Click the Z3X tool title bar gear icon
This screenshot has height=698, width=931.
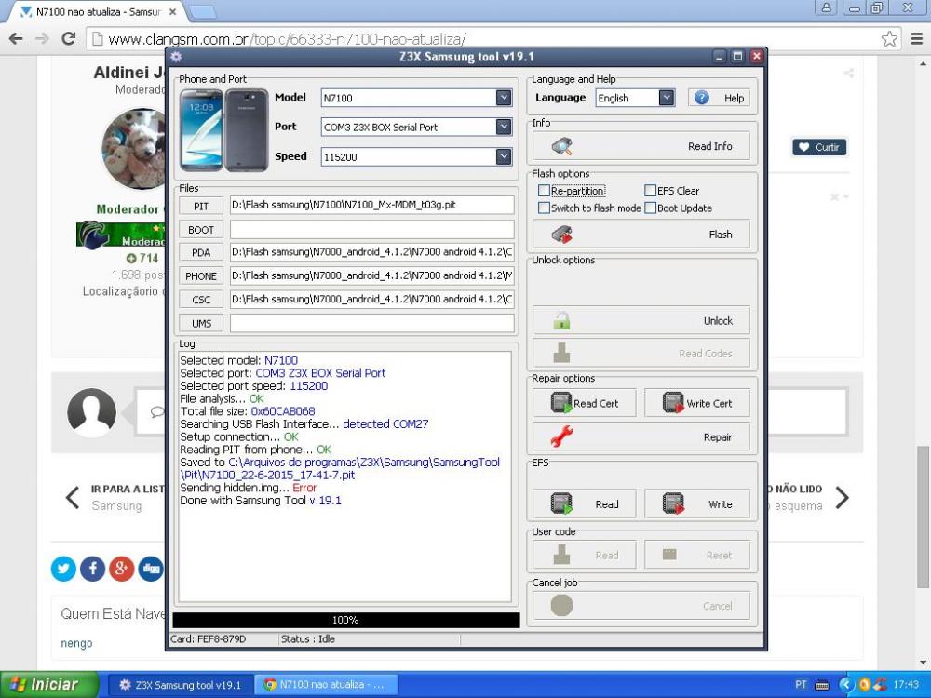pyautogui.click(x=176, y=57)
